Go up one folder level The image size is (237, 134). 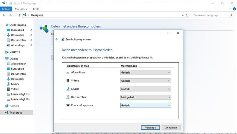pos(20,15)
